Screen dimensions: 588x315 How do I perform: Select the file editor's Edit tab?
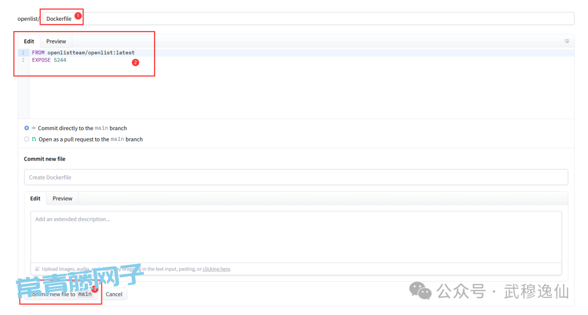tap(29, 41)
